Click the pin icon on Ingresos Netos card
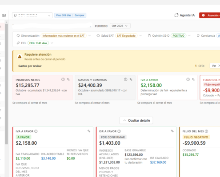The height and width of the screenshot is (177, 220). 68,79
